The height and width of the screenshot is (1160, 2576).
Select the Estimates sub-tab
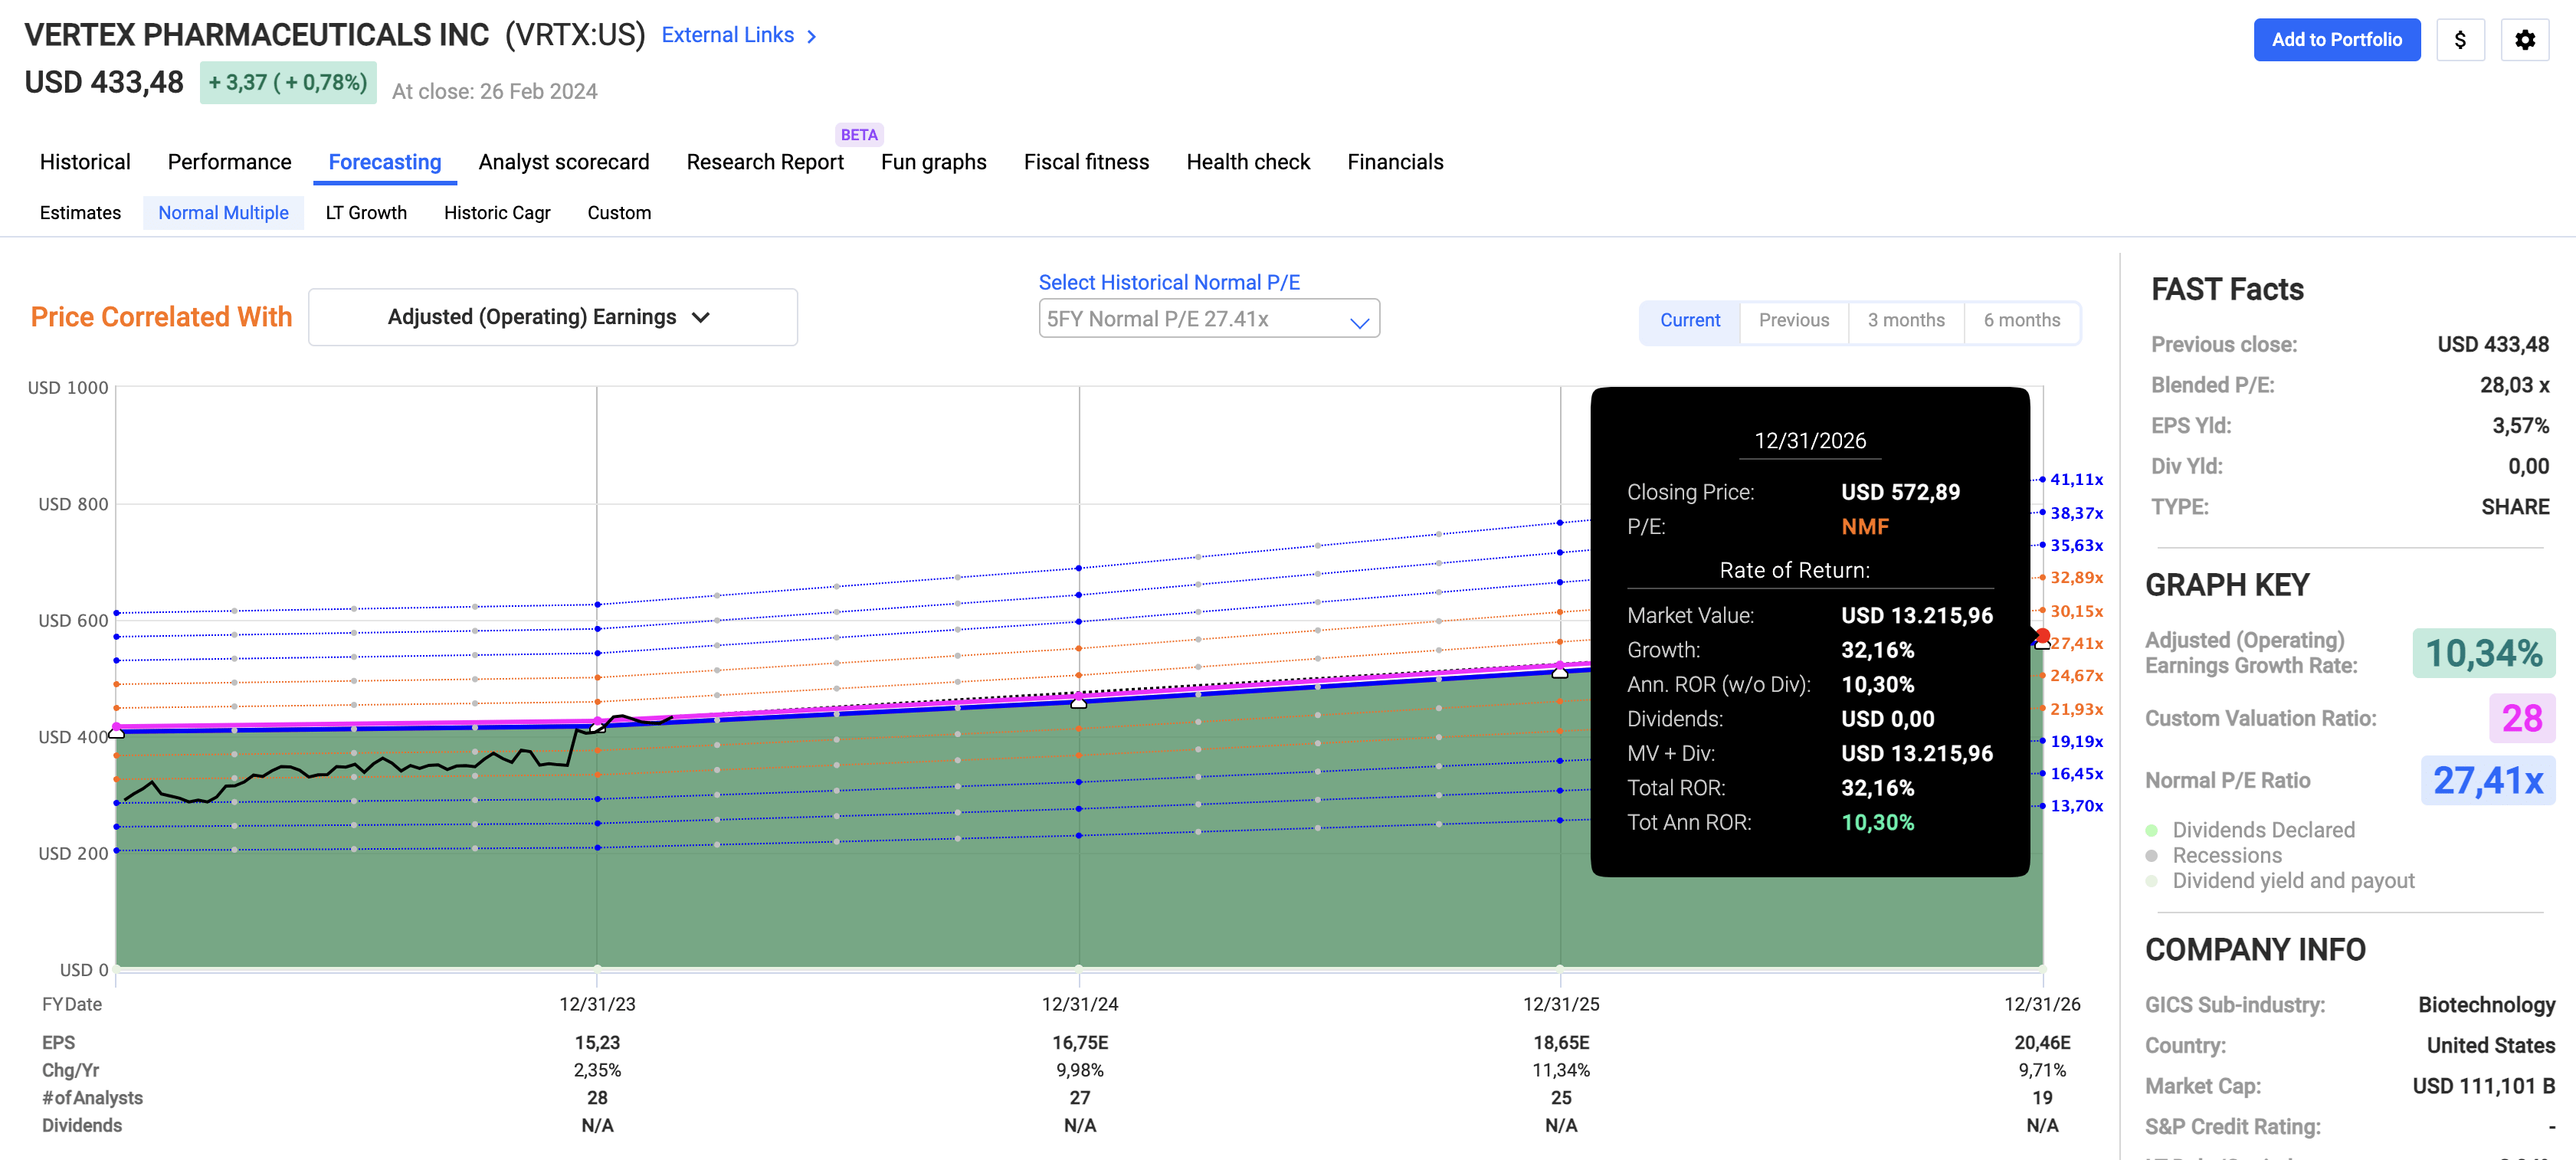[80, 213]
